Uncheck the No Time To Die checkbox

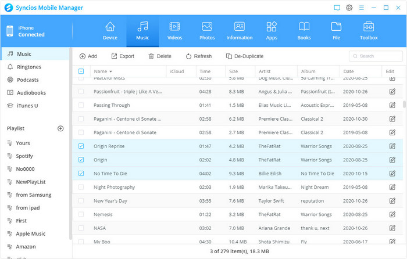[81, 174]
